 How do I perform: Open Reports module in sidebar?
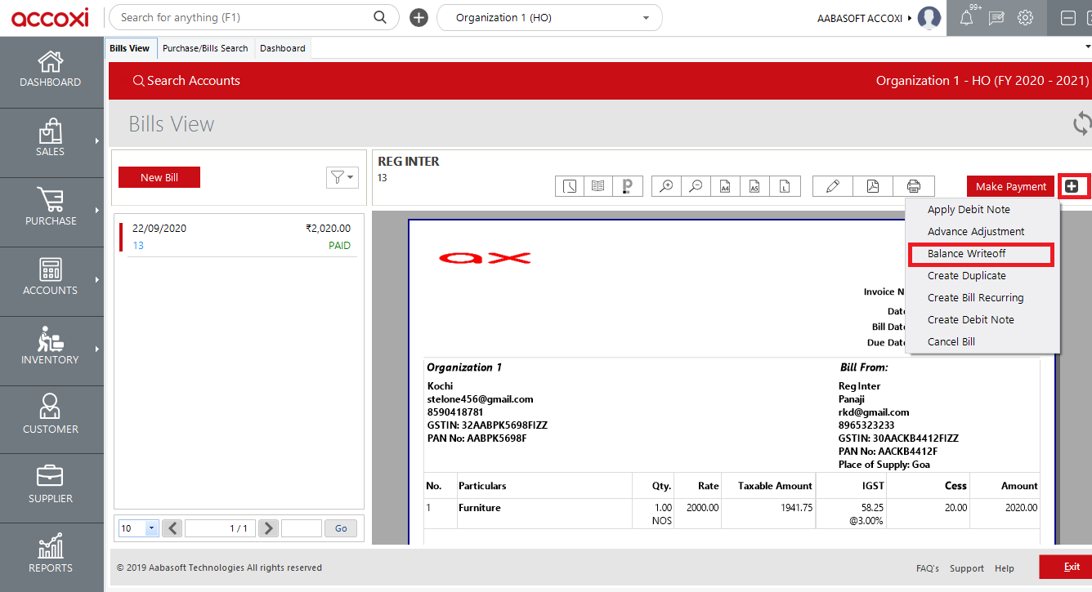tap(51, 557)
